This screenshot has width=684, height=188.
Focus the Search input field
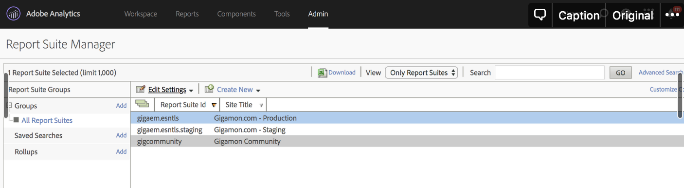550,73
